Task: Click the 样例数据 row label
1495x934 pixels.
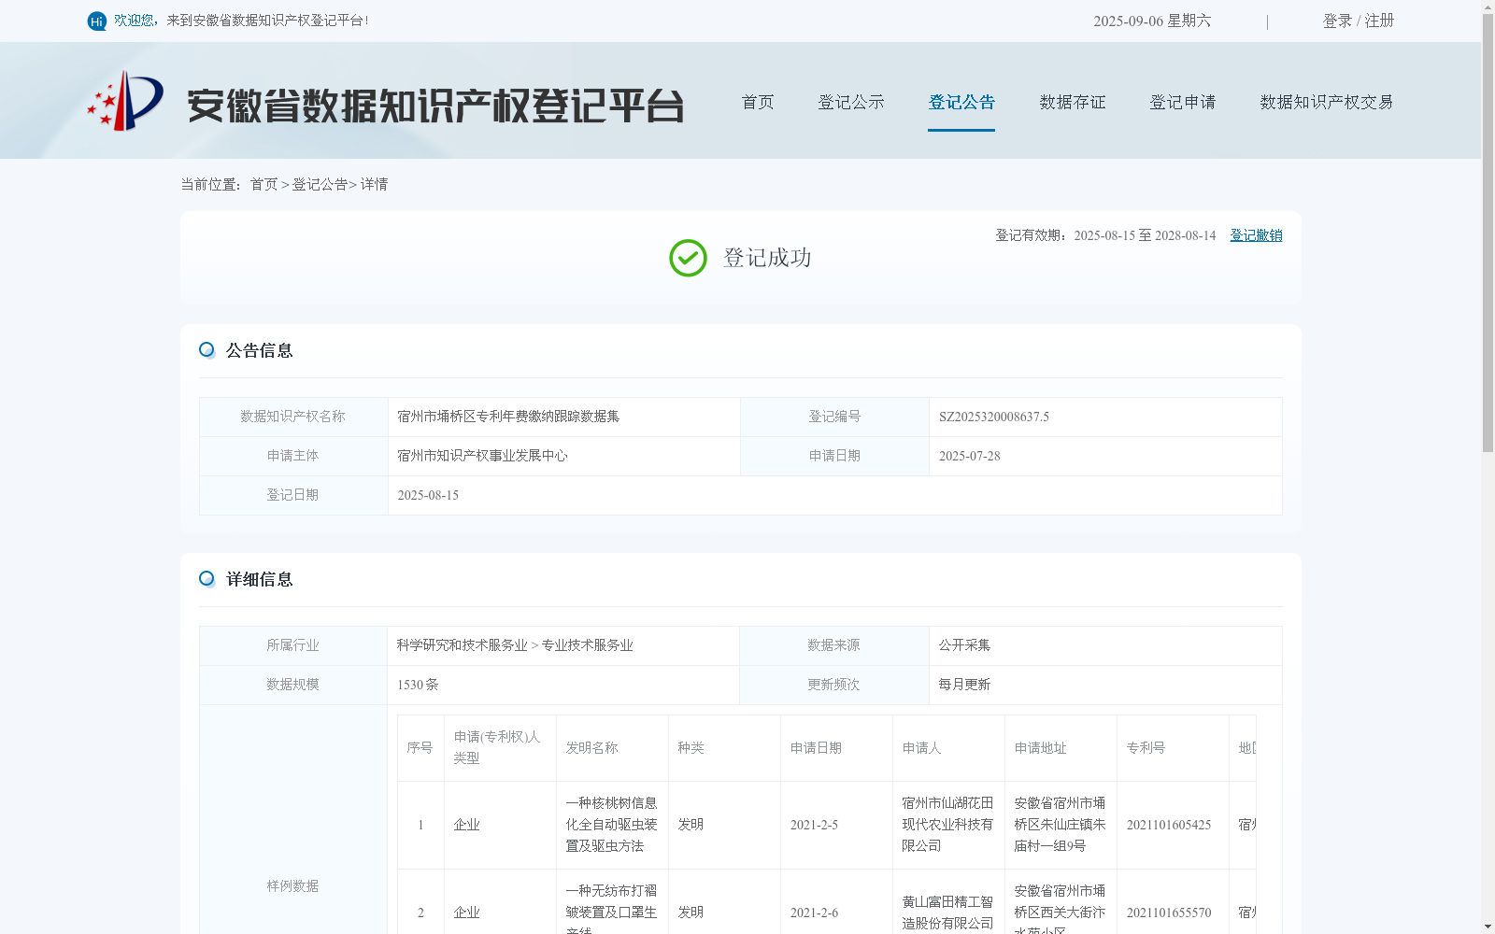Action: (x=292, y=886)
